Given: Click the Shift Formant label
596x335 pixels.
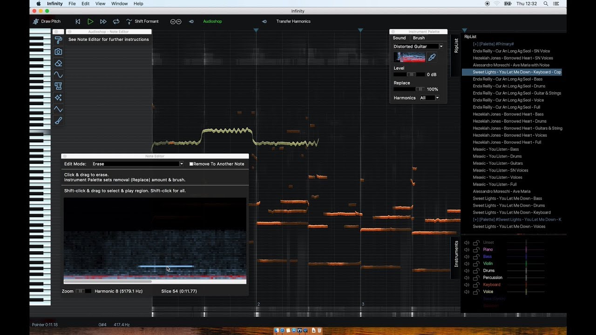Looking at the screenshot, I should click(x=147, y=21).
